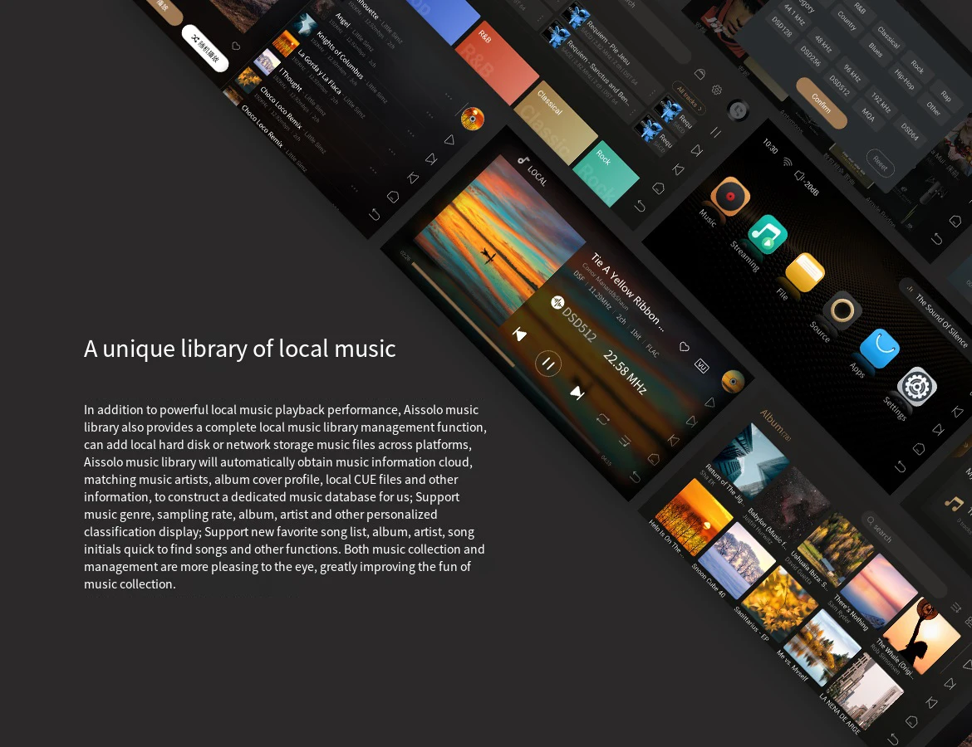
Task: Toggle the DSD64 filter chip
Action: pyautogui.click(x=910, y=131)
